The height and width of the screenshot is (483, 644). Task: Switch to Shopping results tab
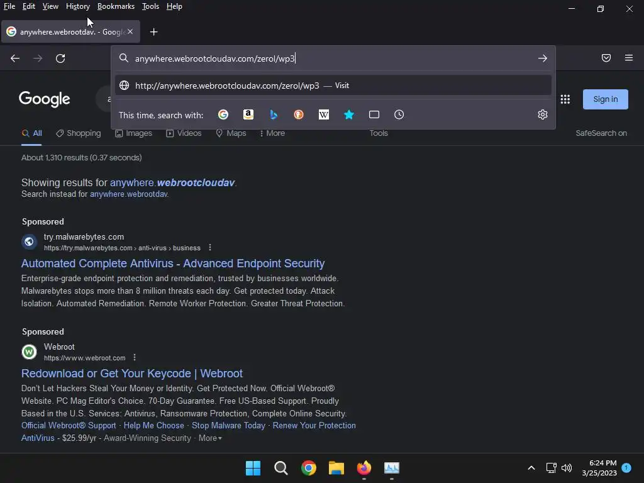78,133
